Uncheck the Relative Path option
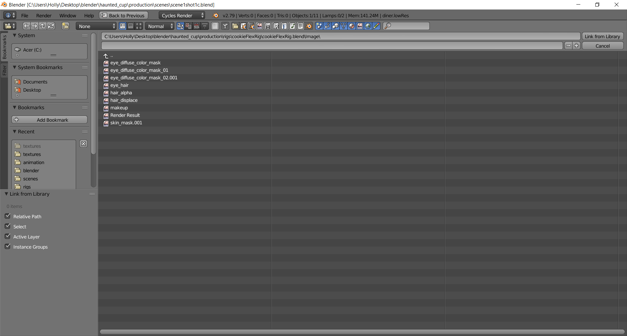Viewport: 627px width, 336px height. click(x=8, y=216)
